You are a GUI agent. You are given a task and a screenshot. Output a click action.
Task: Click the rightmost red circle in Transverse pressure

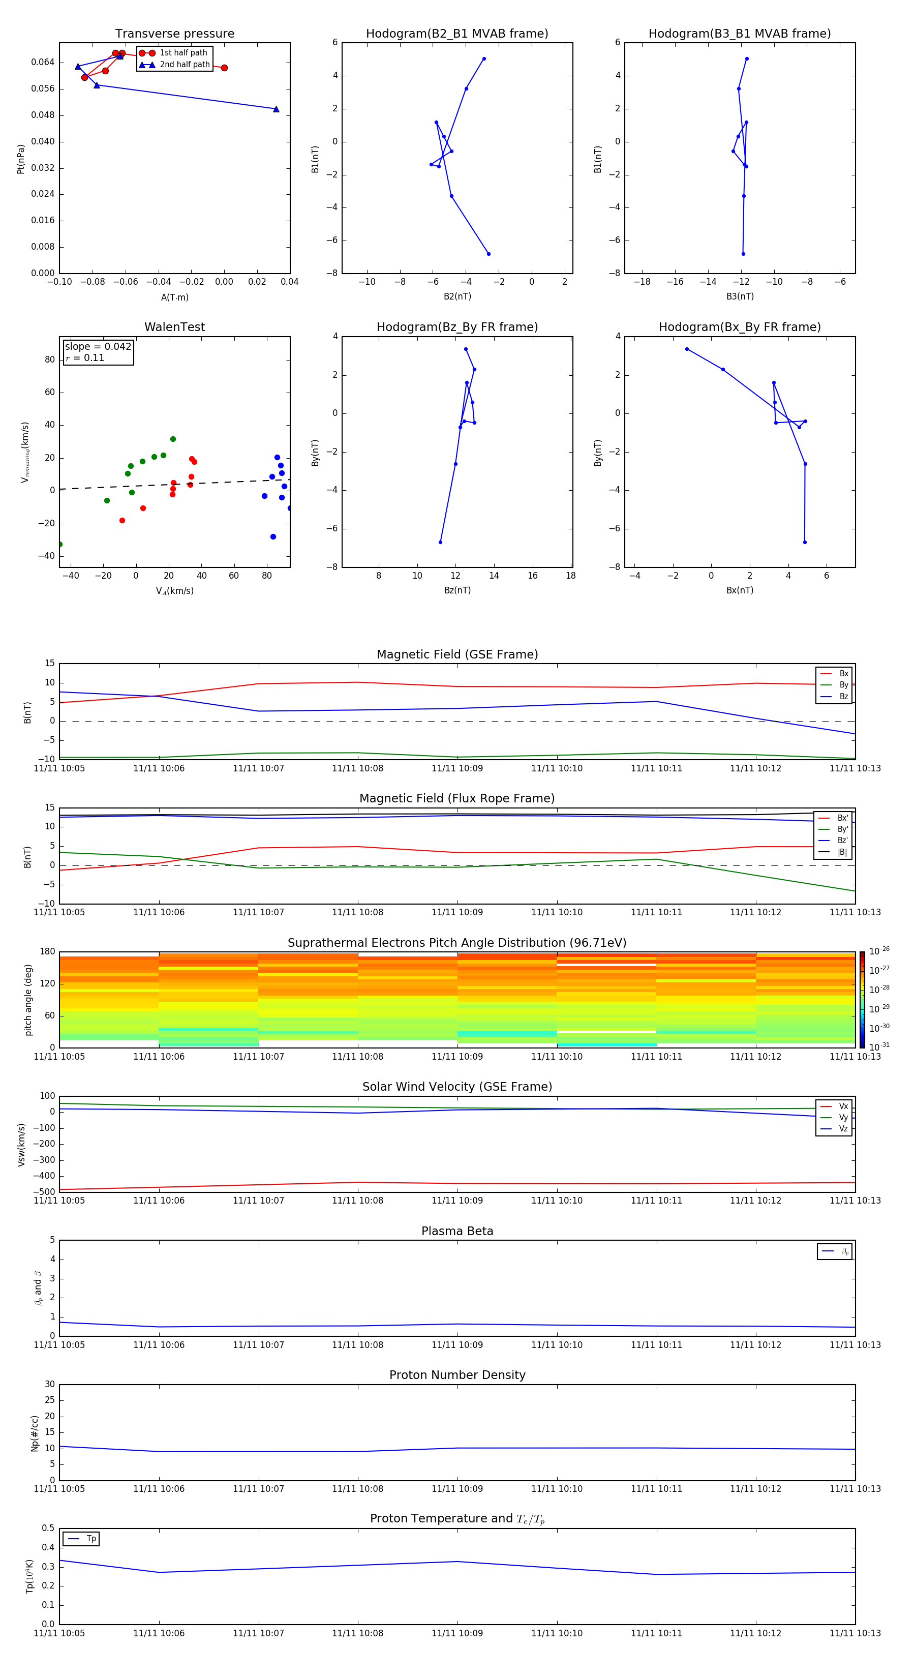224,68
